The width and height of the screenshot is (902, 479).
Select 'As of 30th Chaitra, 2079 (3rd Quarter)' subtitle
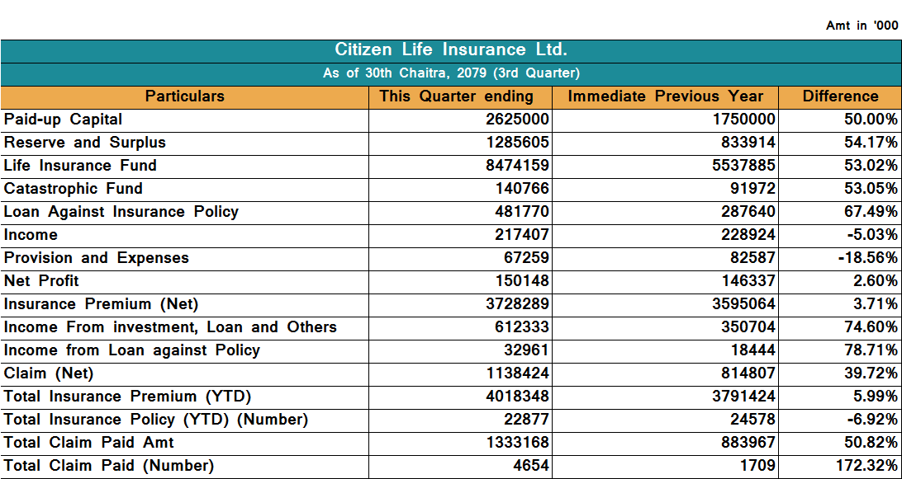[x=451, y=73]
